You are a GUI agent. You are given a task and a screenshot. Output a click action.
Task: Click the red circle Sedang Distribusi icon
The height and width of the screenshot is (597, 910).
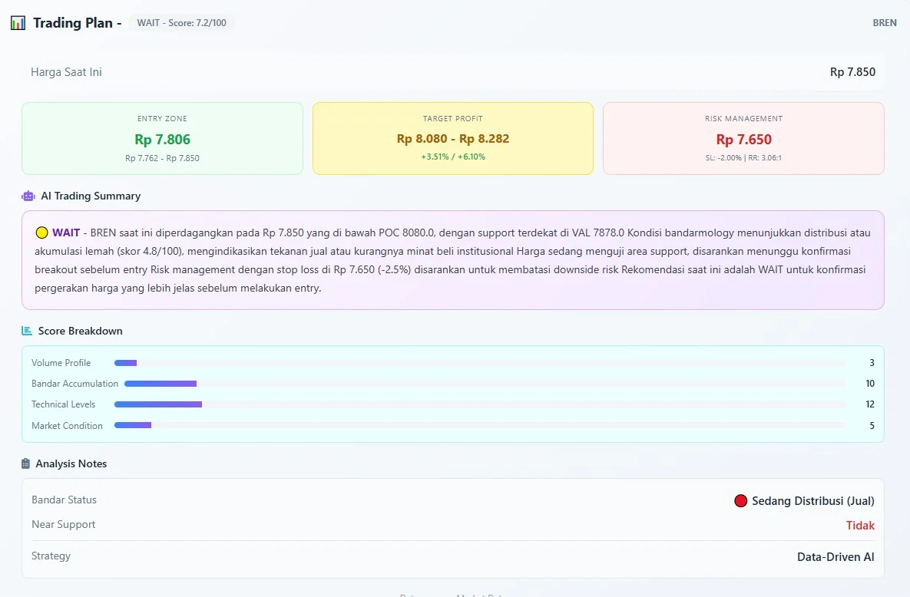(740, 501)
